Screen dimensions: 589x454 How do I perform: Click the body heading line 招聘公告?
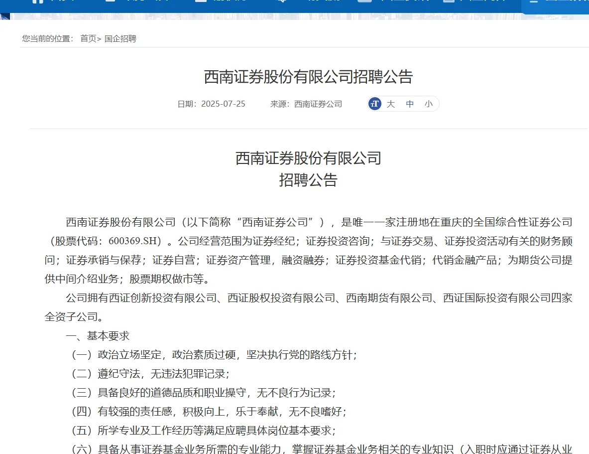(x=308, y=180)
